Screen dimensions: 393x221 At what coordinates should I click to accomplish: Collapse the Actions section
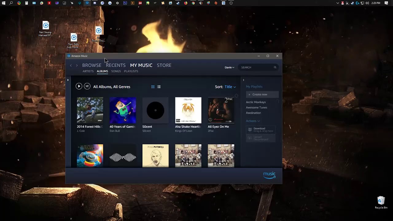pos(253,121)
